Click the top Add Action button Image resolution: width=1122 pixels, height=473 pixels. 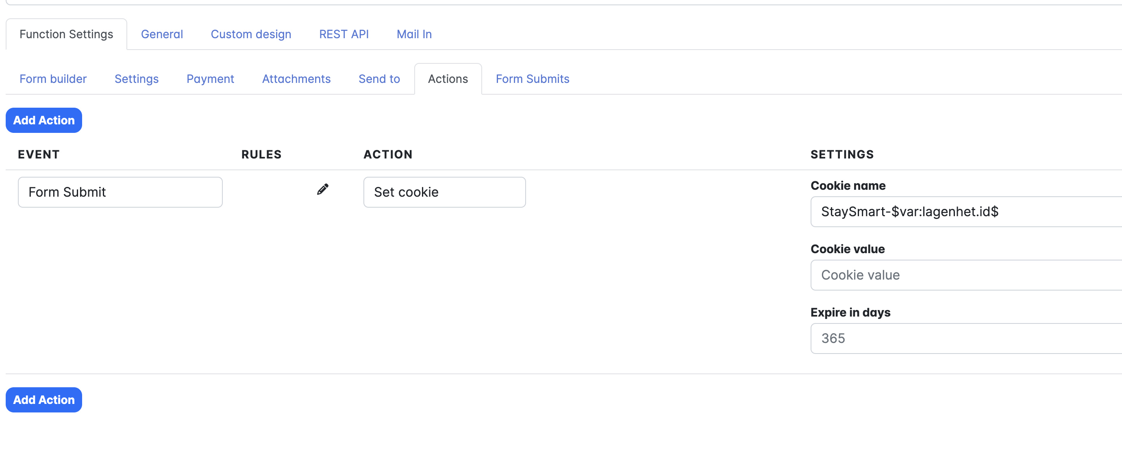[x=43, y=120]
